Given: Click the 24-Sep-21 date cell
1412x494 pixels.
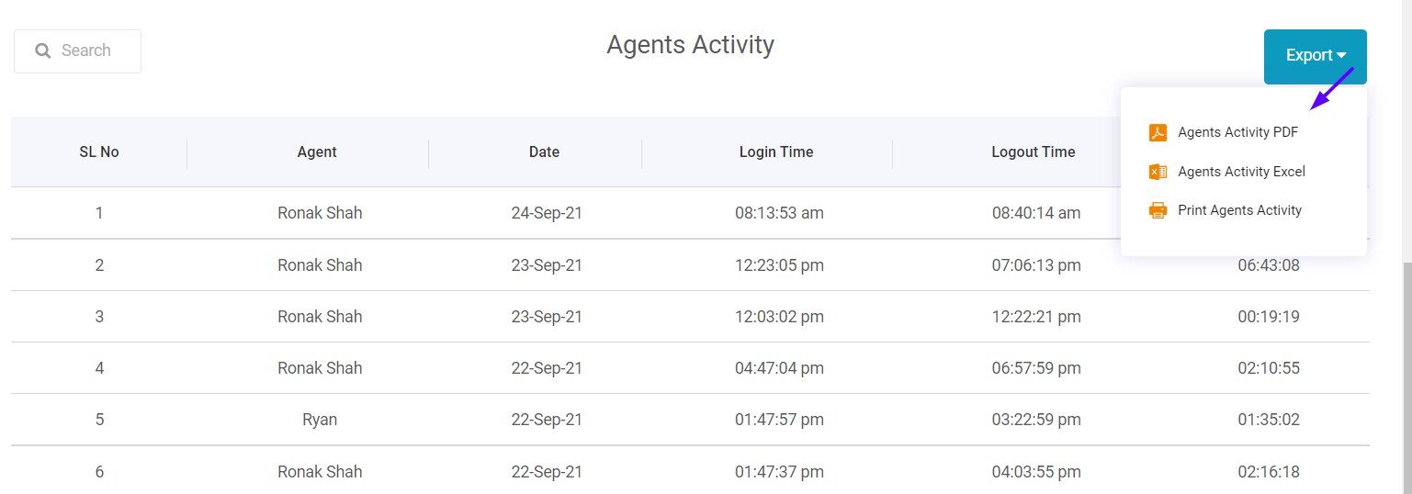Looking at the screenshot, I should click(547, 213).
